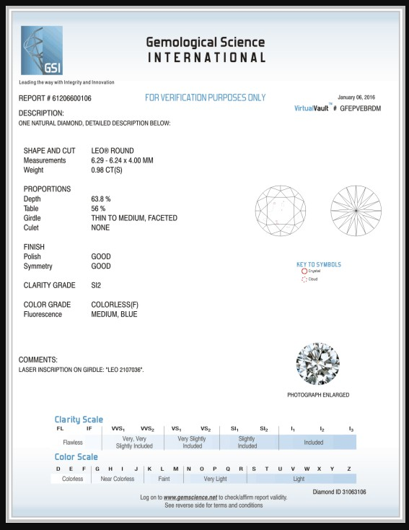The height and width of the screenshot is (530, 409).
Task: Click the GSI logo image
Action: click(42, 51)
